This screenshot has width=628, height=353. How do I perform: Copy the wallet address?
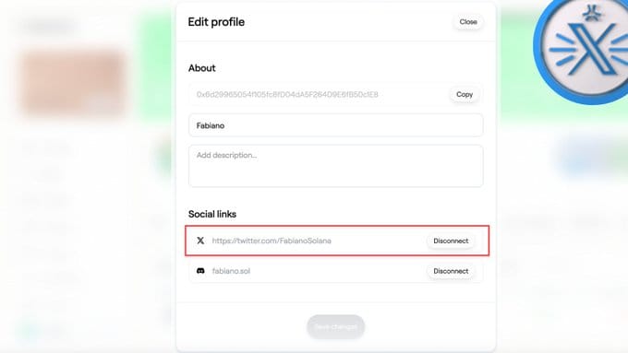[x=465, y=94]
